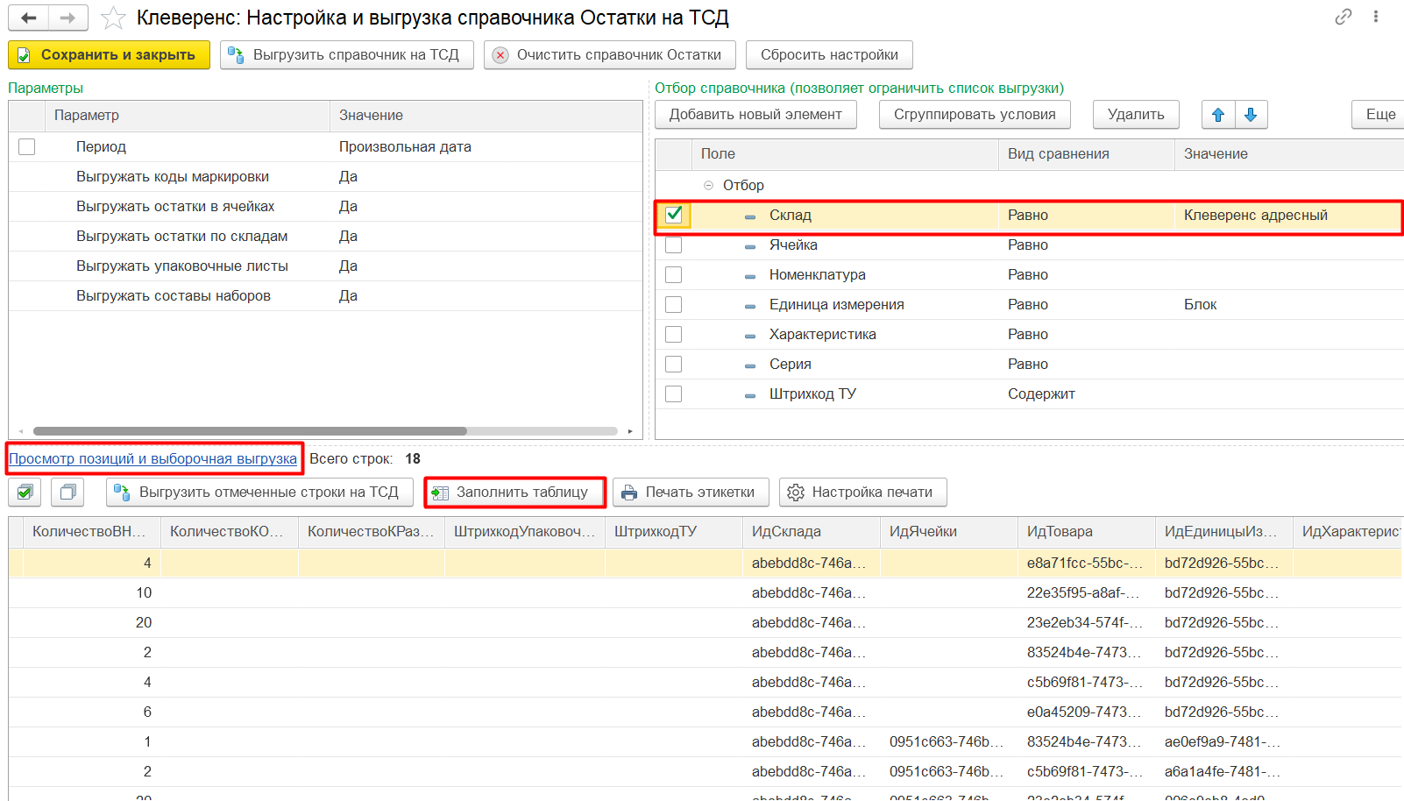Screen dimensions: 1404x801
Task: Copy link via the chain icon
Action: tap(1343, 17)
